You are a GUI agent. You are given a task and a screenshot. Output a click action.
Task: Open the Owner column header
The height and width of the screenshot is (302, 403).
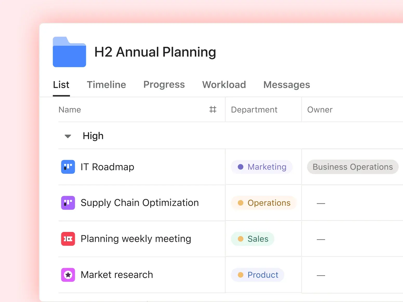click(320, 109)
